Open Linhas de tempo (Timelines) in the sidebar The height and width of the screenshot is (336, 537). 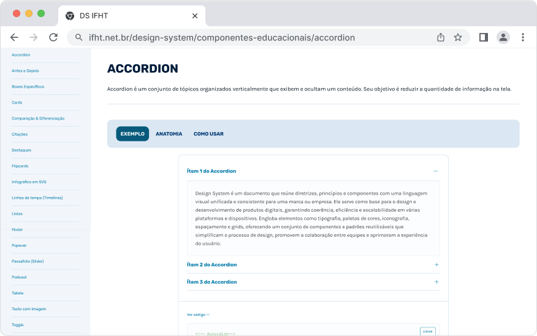coord(37,198)
